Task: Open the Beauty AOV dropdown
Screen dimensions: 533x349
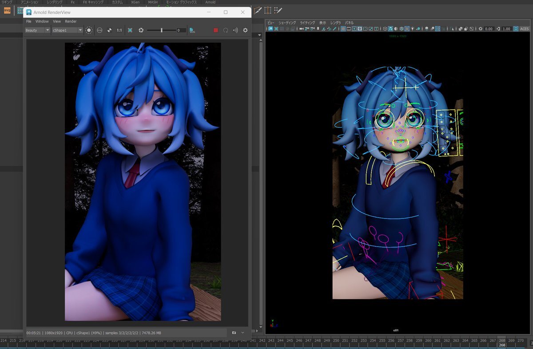Action: coord(37,30)
